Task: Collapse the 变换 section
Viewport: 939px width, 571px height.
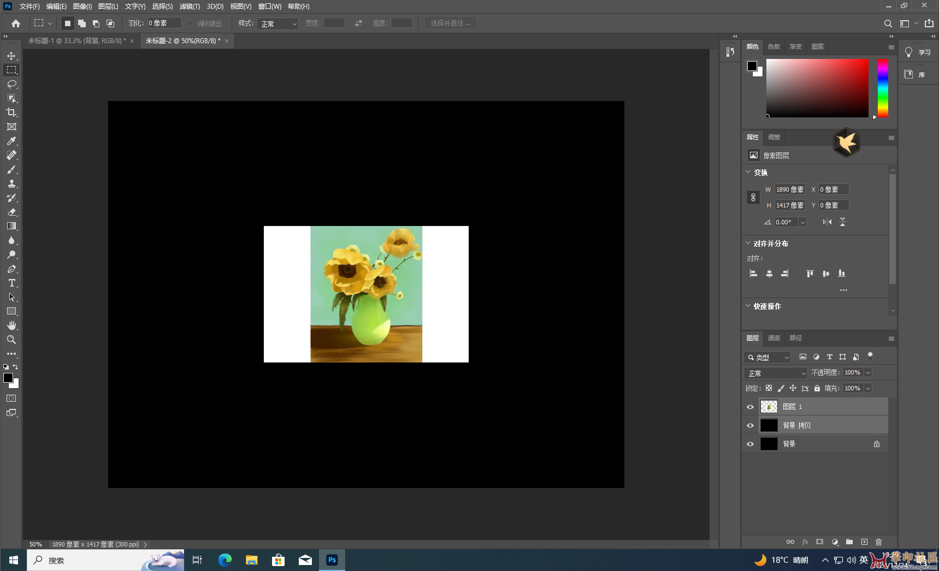Action: [x=748, y=172]
